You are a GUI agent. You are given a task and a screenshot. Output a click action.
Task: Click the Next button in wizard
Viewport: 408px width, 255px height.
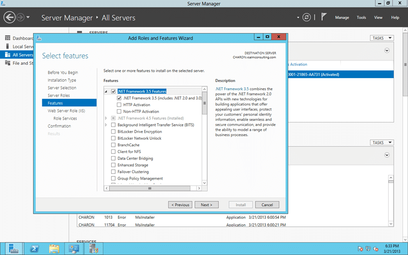click(207, 205)
